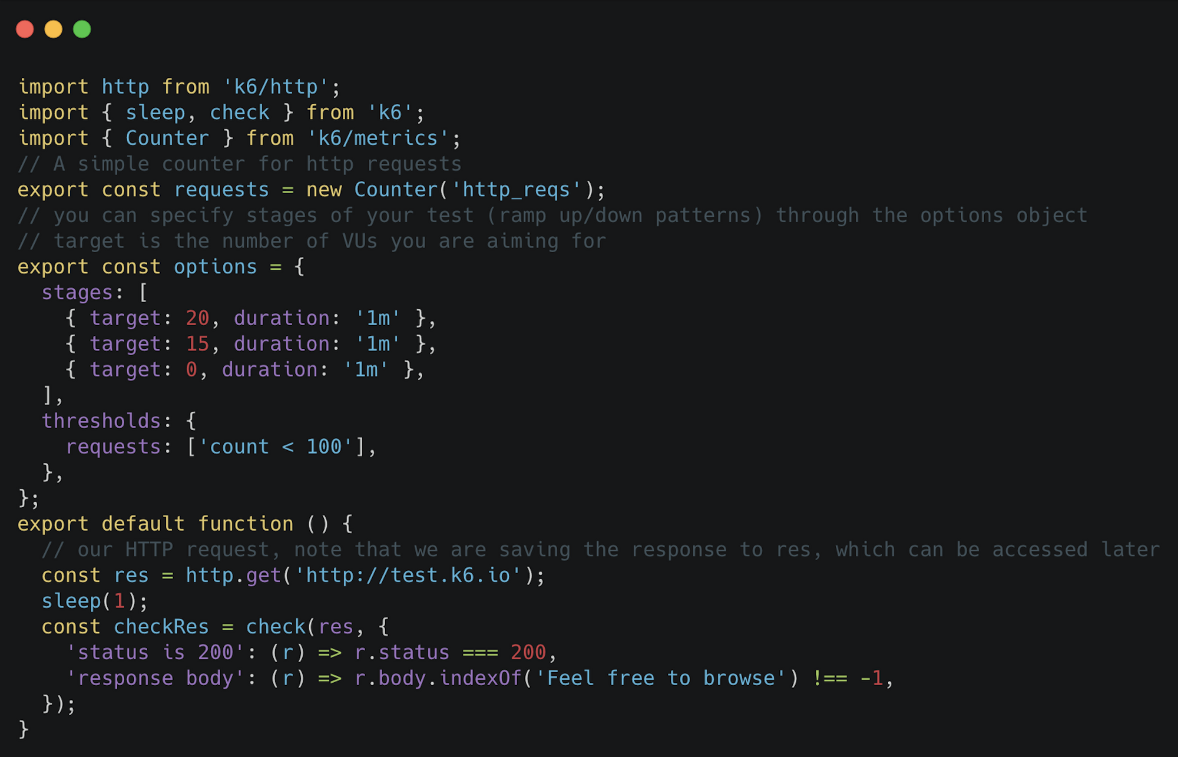Click the 'thresholds' property key

[x=101, y=421]
